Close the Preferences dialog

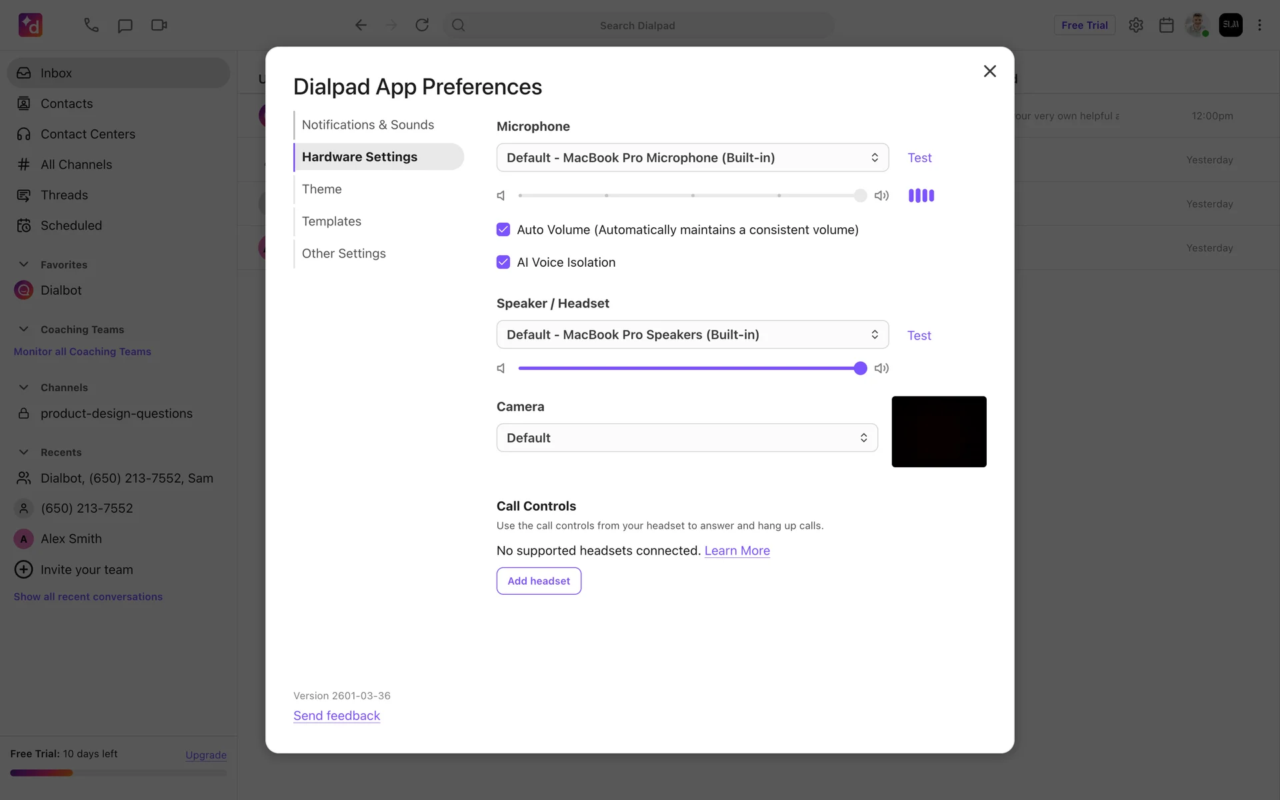click(989, 71)
